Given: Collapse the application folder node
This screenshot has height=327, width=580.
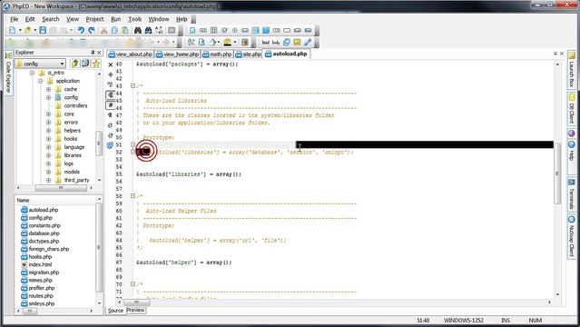Looking at the screenshot, I should click(x=40, y=81).
